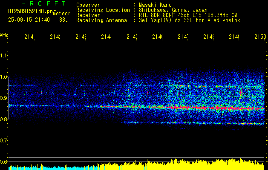Click the 2141 time axis label
The height and width of the screenshot is (170, 268).
30,37
